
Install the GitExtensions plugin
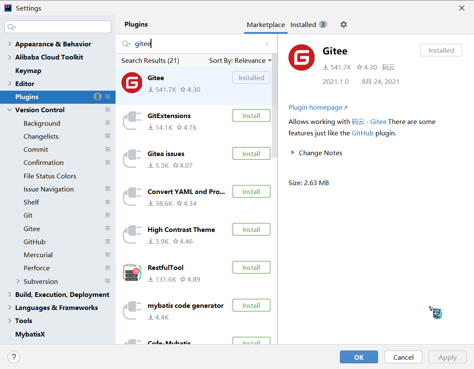[251, 116]
